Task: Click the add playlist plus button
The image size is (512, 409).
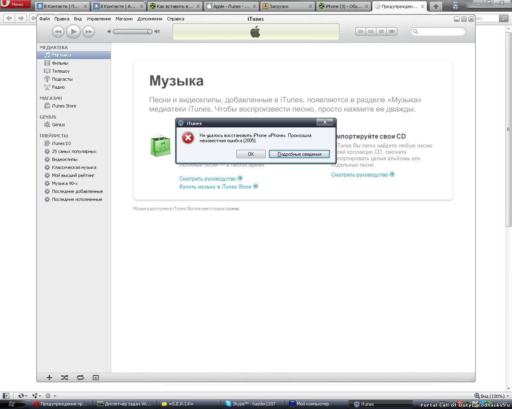Action: tap(49, 377)
